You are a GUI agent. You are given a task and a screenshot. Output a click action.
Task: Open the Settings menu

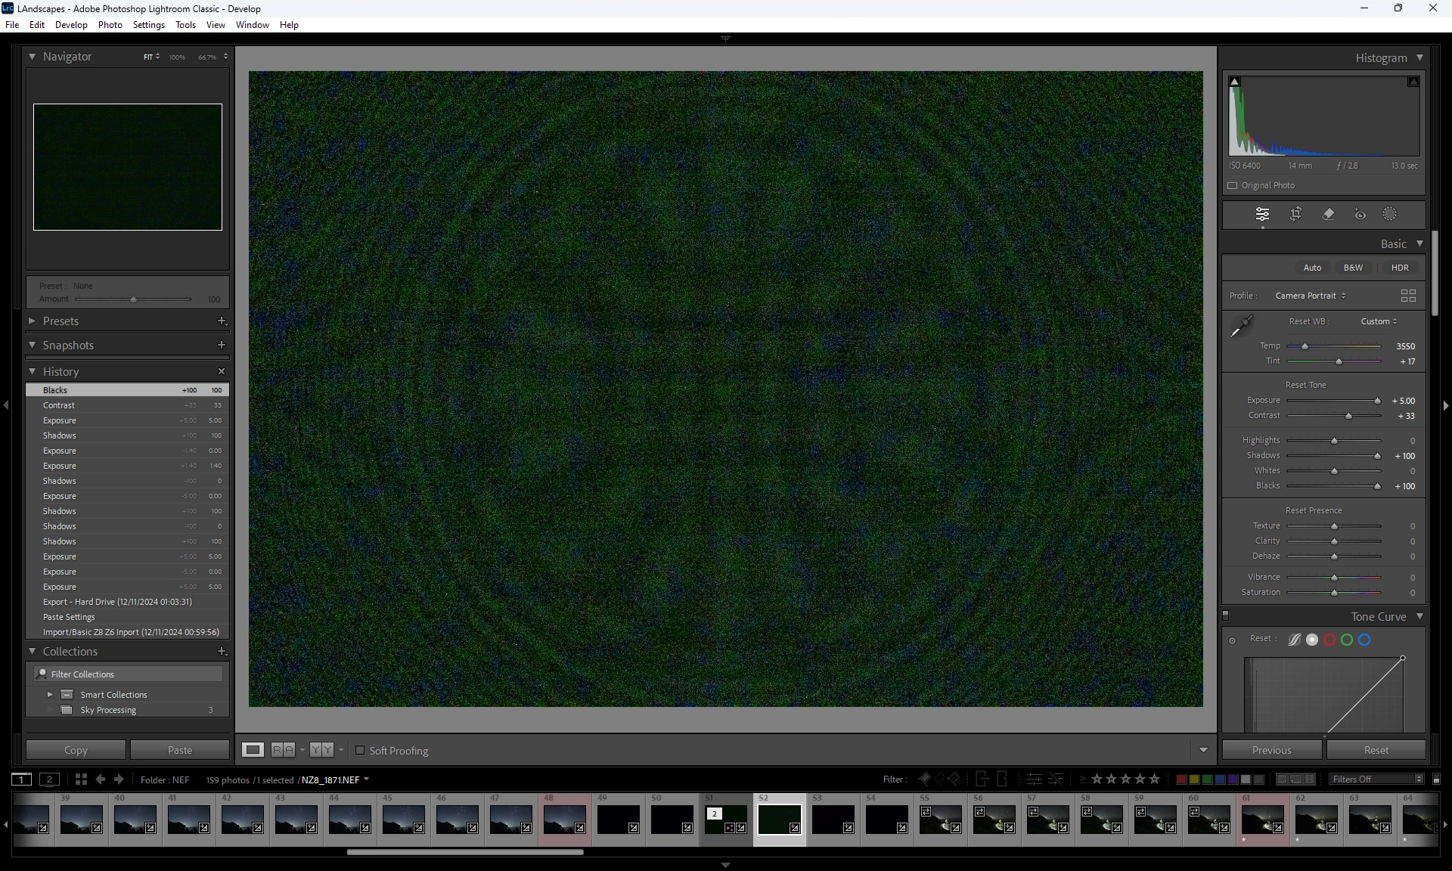(148, 25)
